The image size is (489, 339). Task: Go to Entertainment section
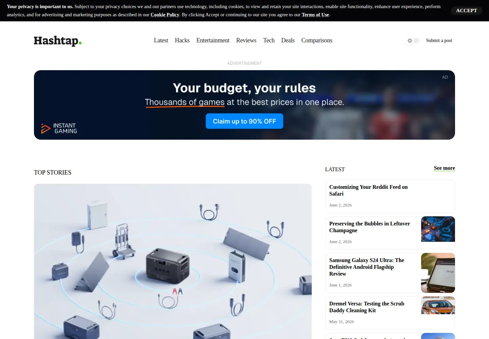[x=213, y=40]
